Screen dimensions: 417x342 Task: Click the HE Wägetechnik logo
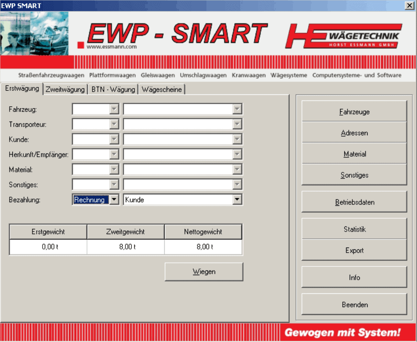[343, 36]
